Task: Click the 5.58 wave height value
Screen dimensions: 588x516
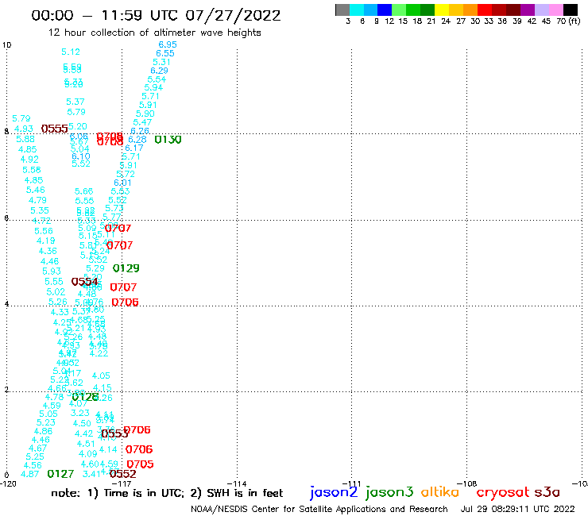Action: (32, 170)
